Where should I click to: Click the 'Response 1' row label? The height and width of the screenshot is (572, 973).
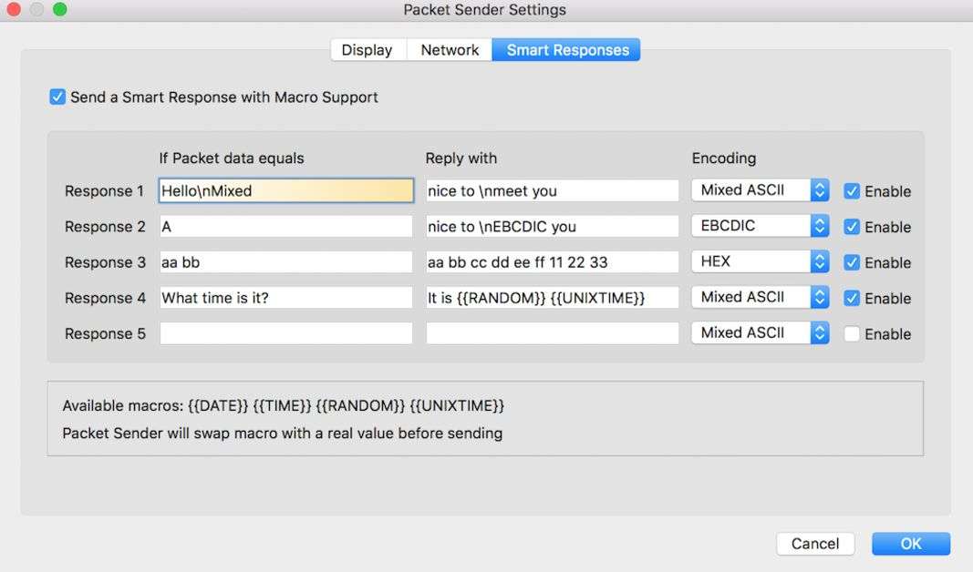pos(104,191)
